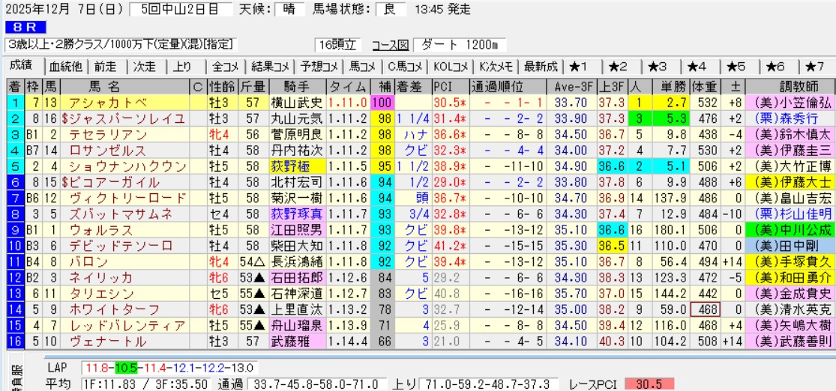Sort by the タイム column header
This screenshot has width=836, height=391.
click(348, 85)
